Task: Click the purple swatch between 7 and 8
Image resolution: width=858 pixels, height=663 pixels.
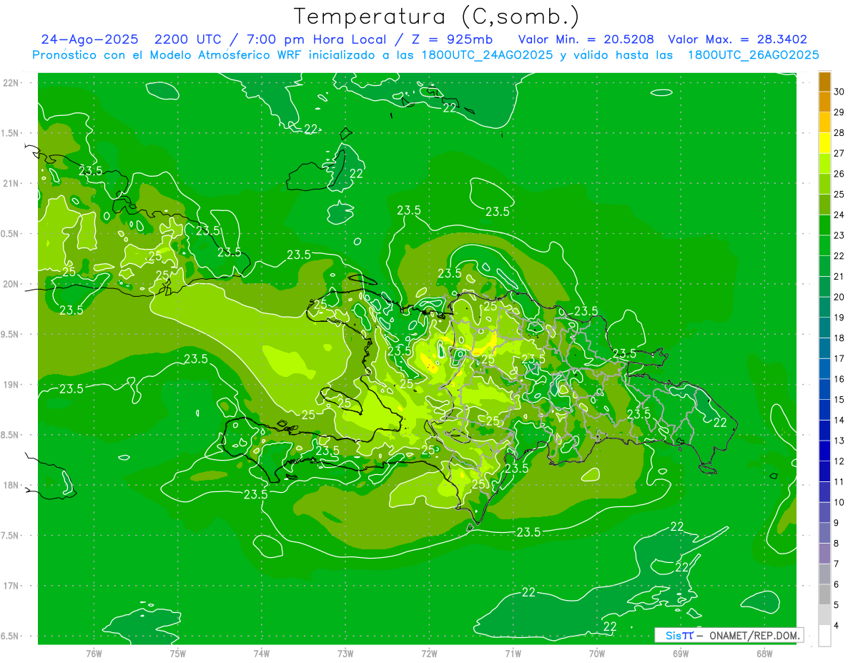Action: (x=824, y=554)
